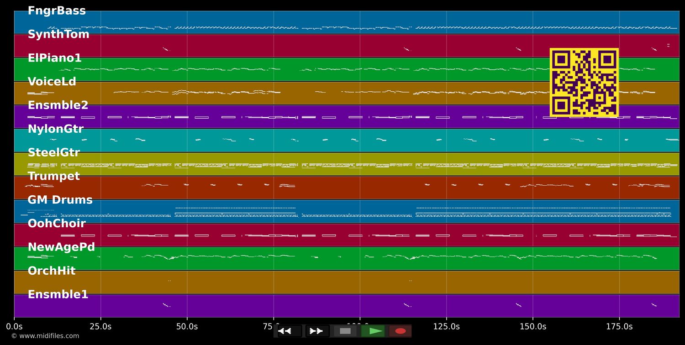Select the Ensmble2 track label
The image size is (685, 345).
pos(58,105)
